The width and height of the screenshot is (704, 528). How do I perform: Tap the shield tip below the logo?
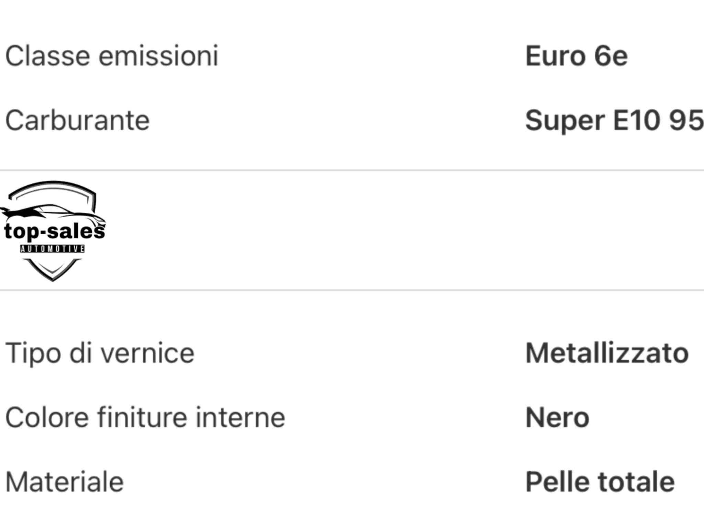52,270
